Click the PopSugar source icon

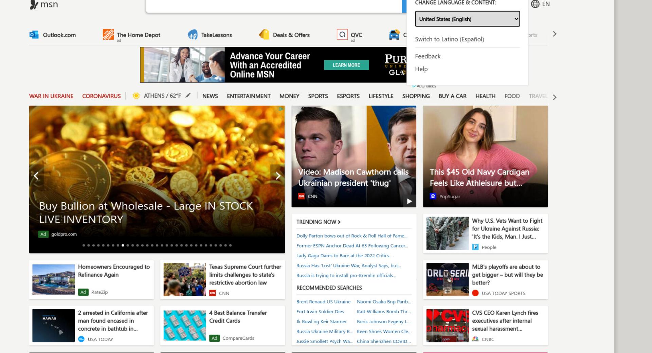tap(433, 196)
